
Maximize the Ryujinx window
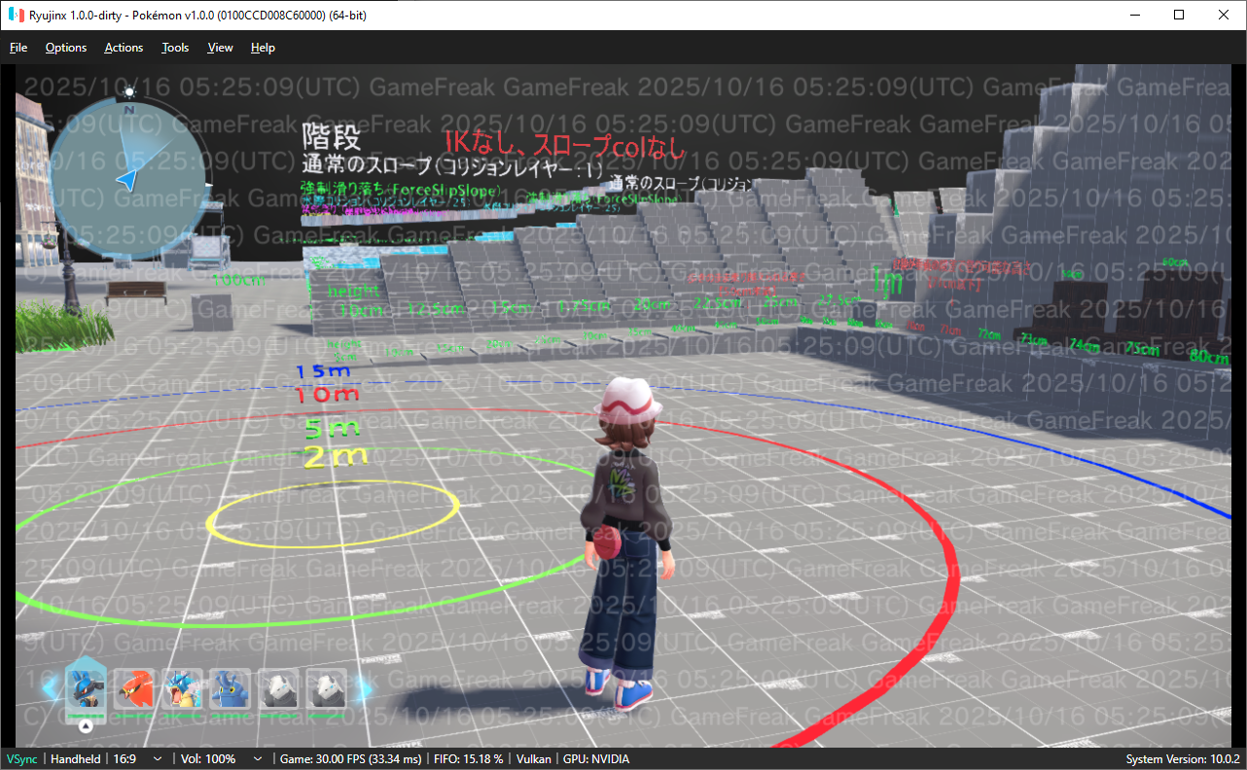1179,15
